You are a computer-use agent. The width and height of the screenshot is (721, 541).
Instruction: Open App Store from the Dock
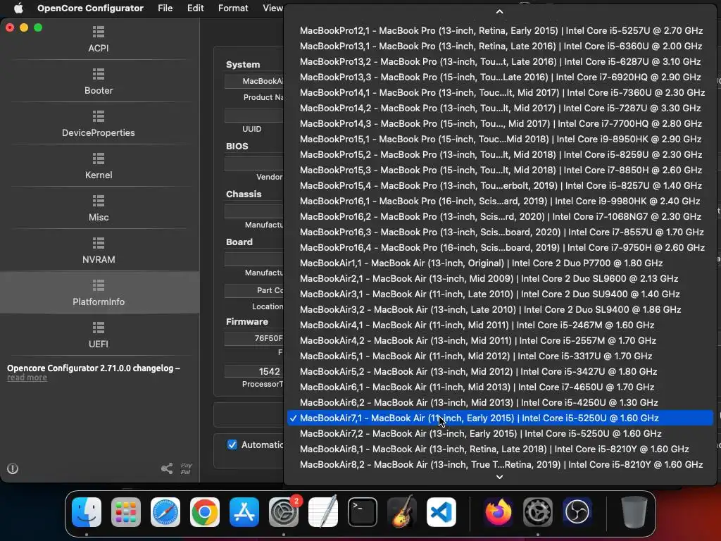click(x=244, y=512)
